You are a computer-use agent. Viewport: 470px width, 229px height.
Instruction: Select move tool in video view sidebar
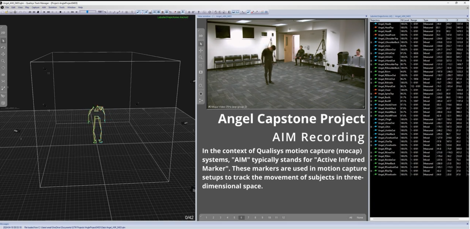pyautogui.click(x=201, y=51)
